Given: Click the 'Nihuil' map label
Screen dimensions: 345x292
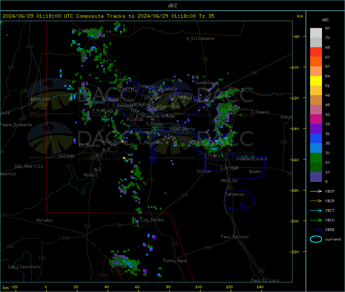Looking at the screenshot, I should pos(90,175).
